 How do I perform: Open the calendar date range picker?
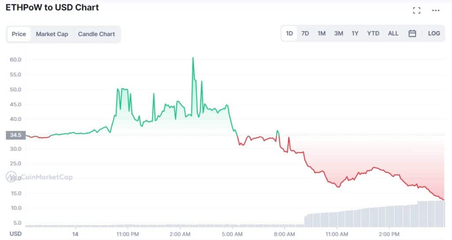pos(412,34)
